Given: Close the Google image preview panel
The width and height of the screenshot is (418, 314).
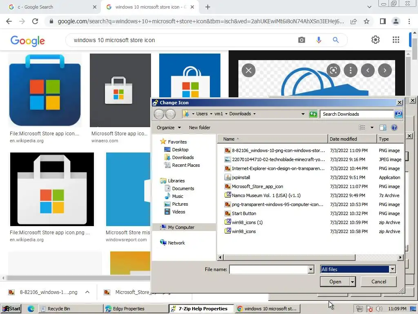Looking at the screenshot, I should click(x=249, y=70).
